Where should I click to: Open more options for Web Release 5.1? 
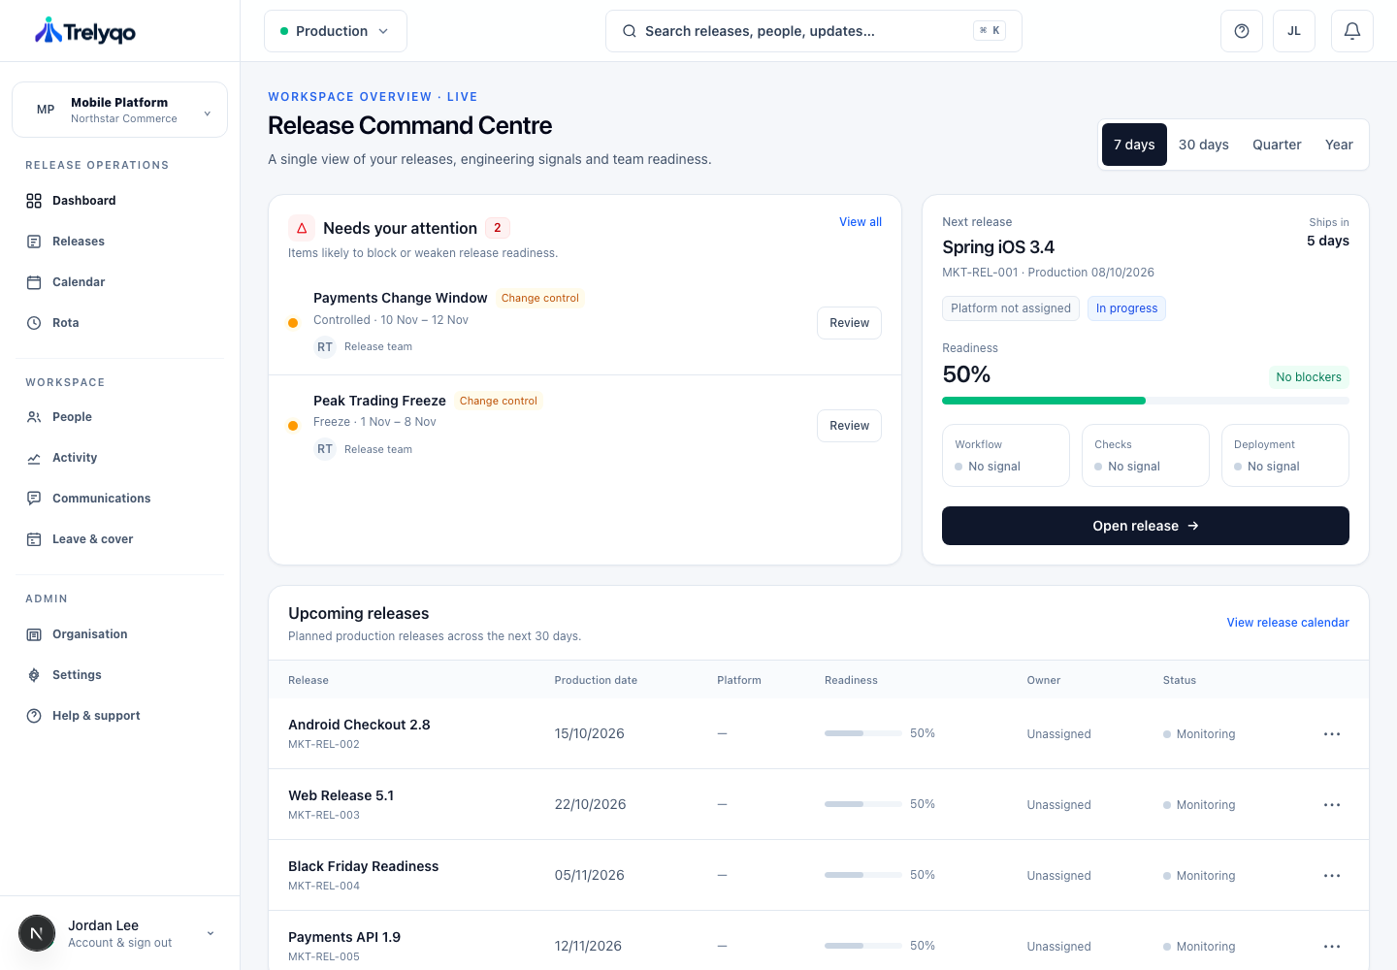(1332, 805)
